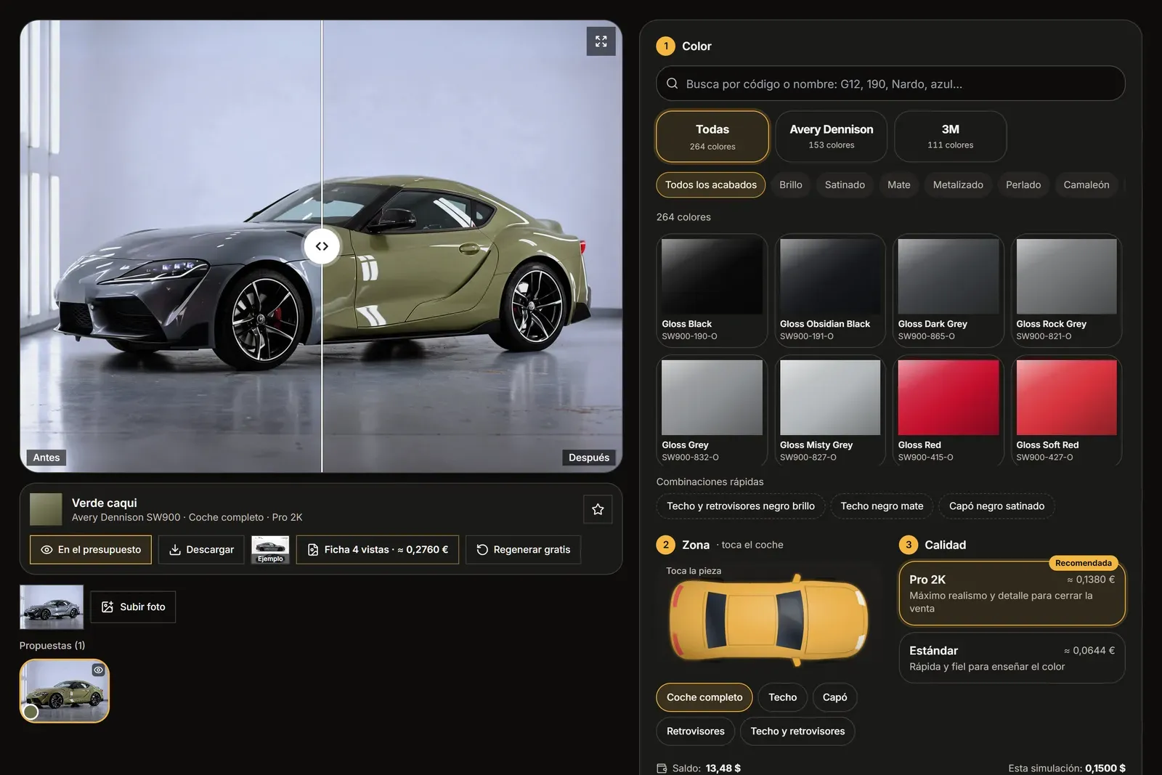
Task: Choose Pro 2K quality option
Action: point(1012,593)
